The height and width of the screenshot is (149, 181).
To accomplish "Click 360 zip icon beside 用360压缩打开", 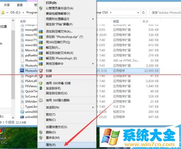I will (x=41, y=42).
